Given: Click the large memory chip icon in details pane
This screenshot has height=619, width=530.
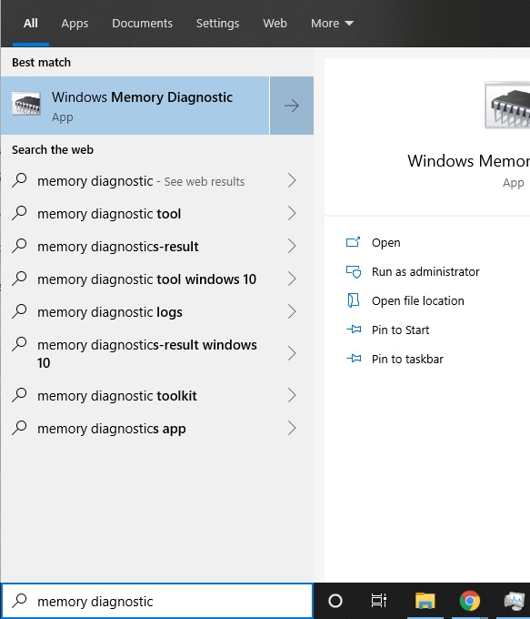Looking at the screenshot, I should coord(508,105).
